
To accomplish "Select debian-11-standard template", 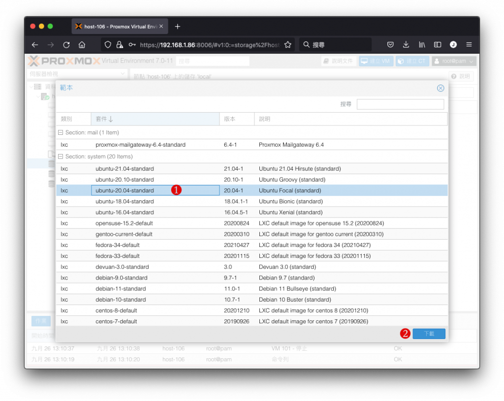I will [252, 289].
